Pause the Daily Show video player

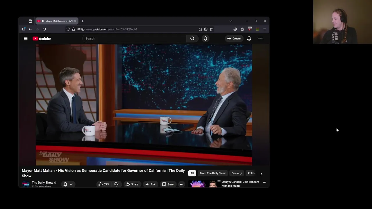(x=144, y=105)
